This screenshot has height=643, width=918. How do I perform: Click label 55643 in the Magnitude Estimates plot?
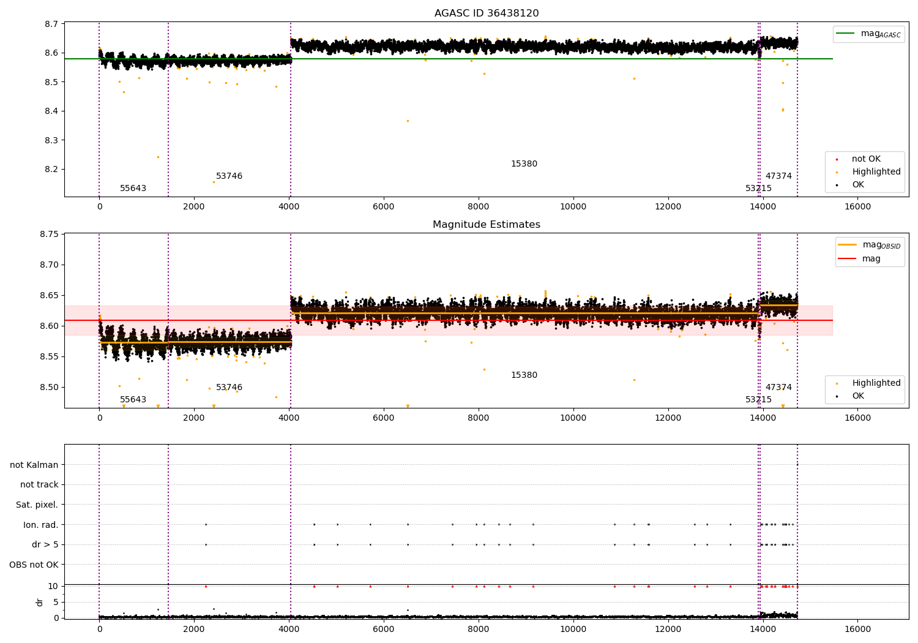[133, 400]
